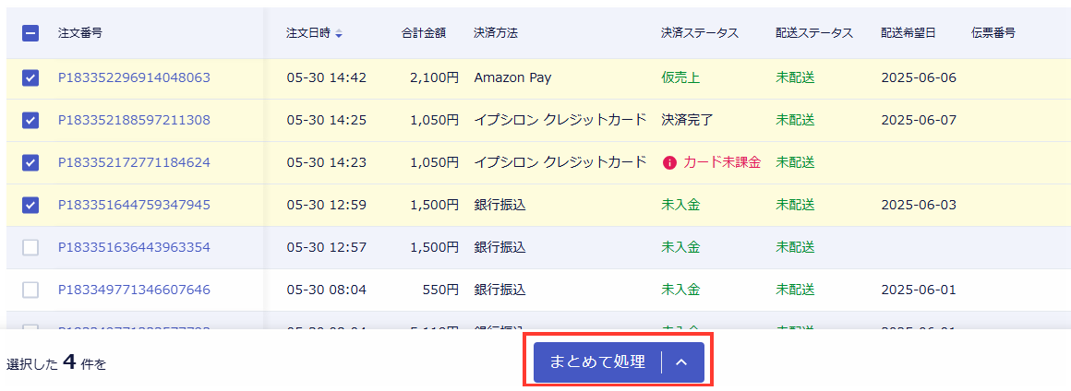Click the 注文番号 column header

coord(80,33)
